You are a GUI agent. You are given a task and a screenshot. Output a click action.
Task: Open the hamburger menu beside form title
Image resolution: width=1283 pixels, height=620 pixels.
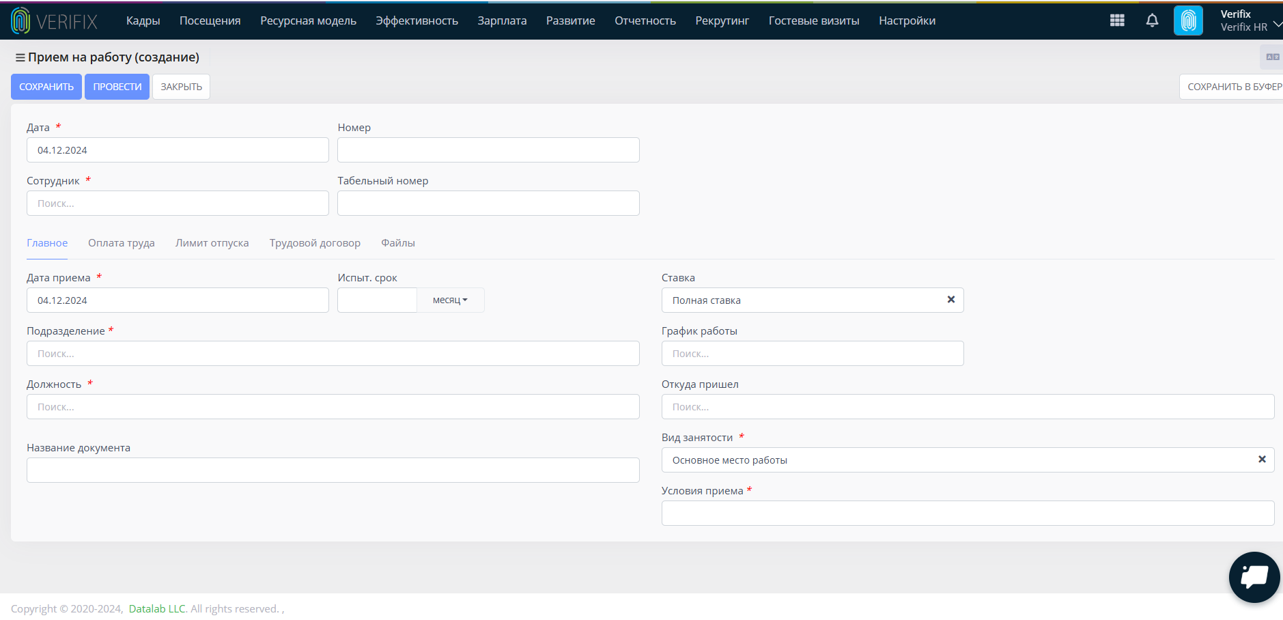[20, 57]
